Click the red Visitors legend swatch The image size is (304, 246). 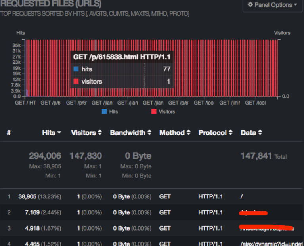point(154,112)
